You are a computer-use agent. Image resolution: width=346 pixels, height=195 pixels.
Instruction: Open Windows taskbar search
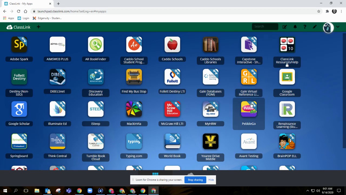coord(16,191)
